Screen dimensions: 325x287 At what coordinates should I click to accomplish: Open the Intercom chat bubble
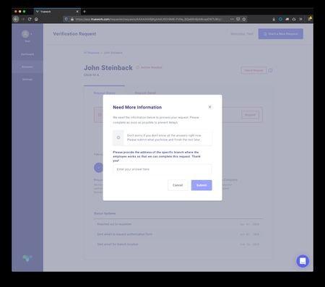coord(303,261)
